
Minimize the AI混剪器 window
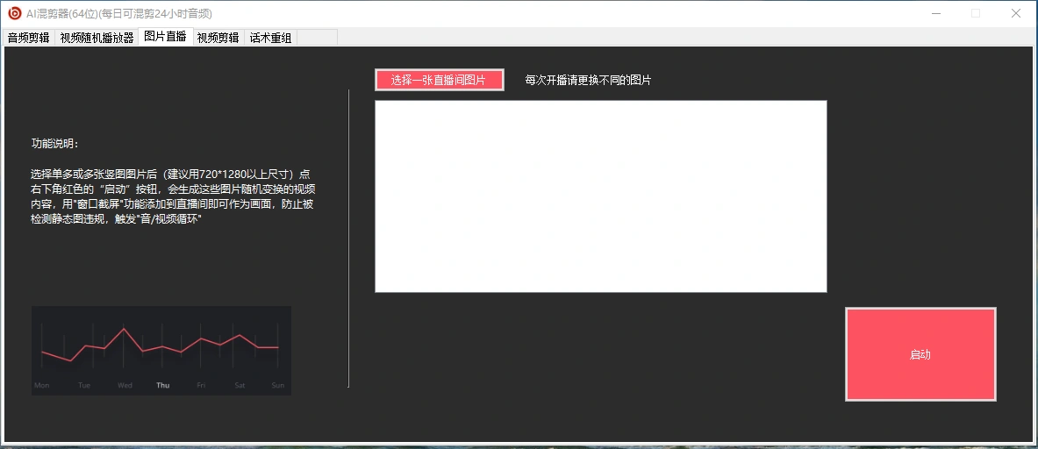pyautogui.click(x=936, y=13)
